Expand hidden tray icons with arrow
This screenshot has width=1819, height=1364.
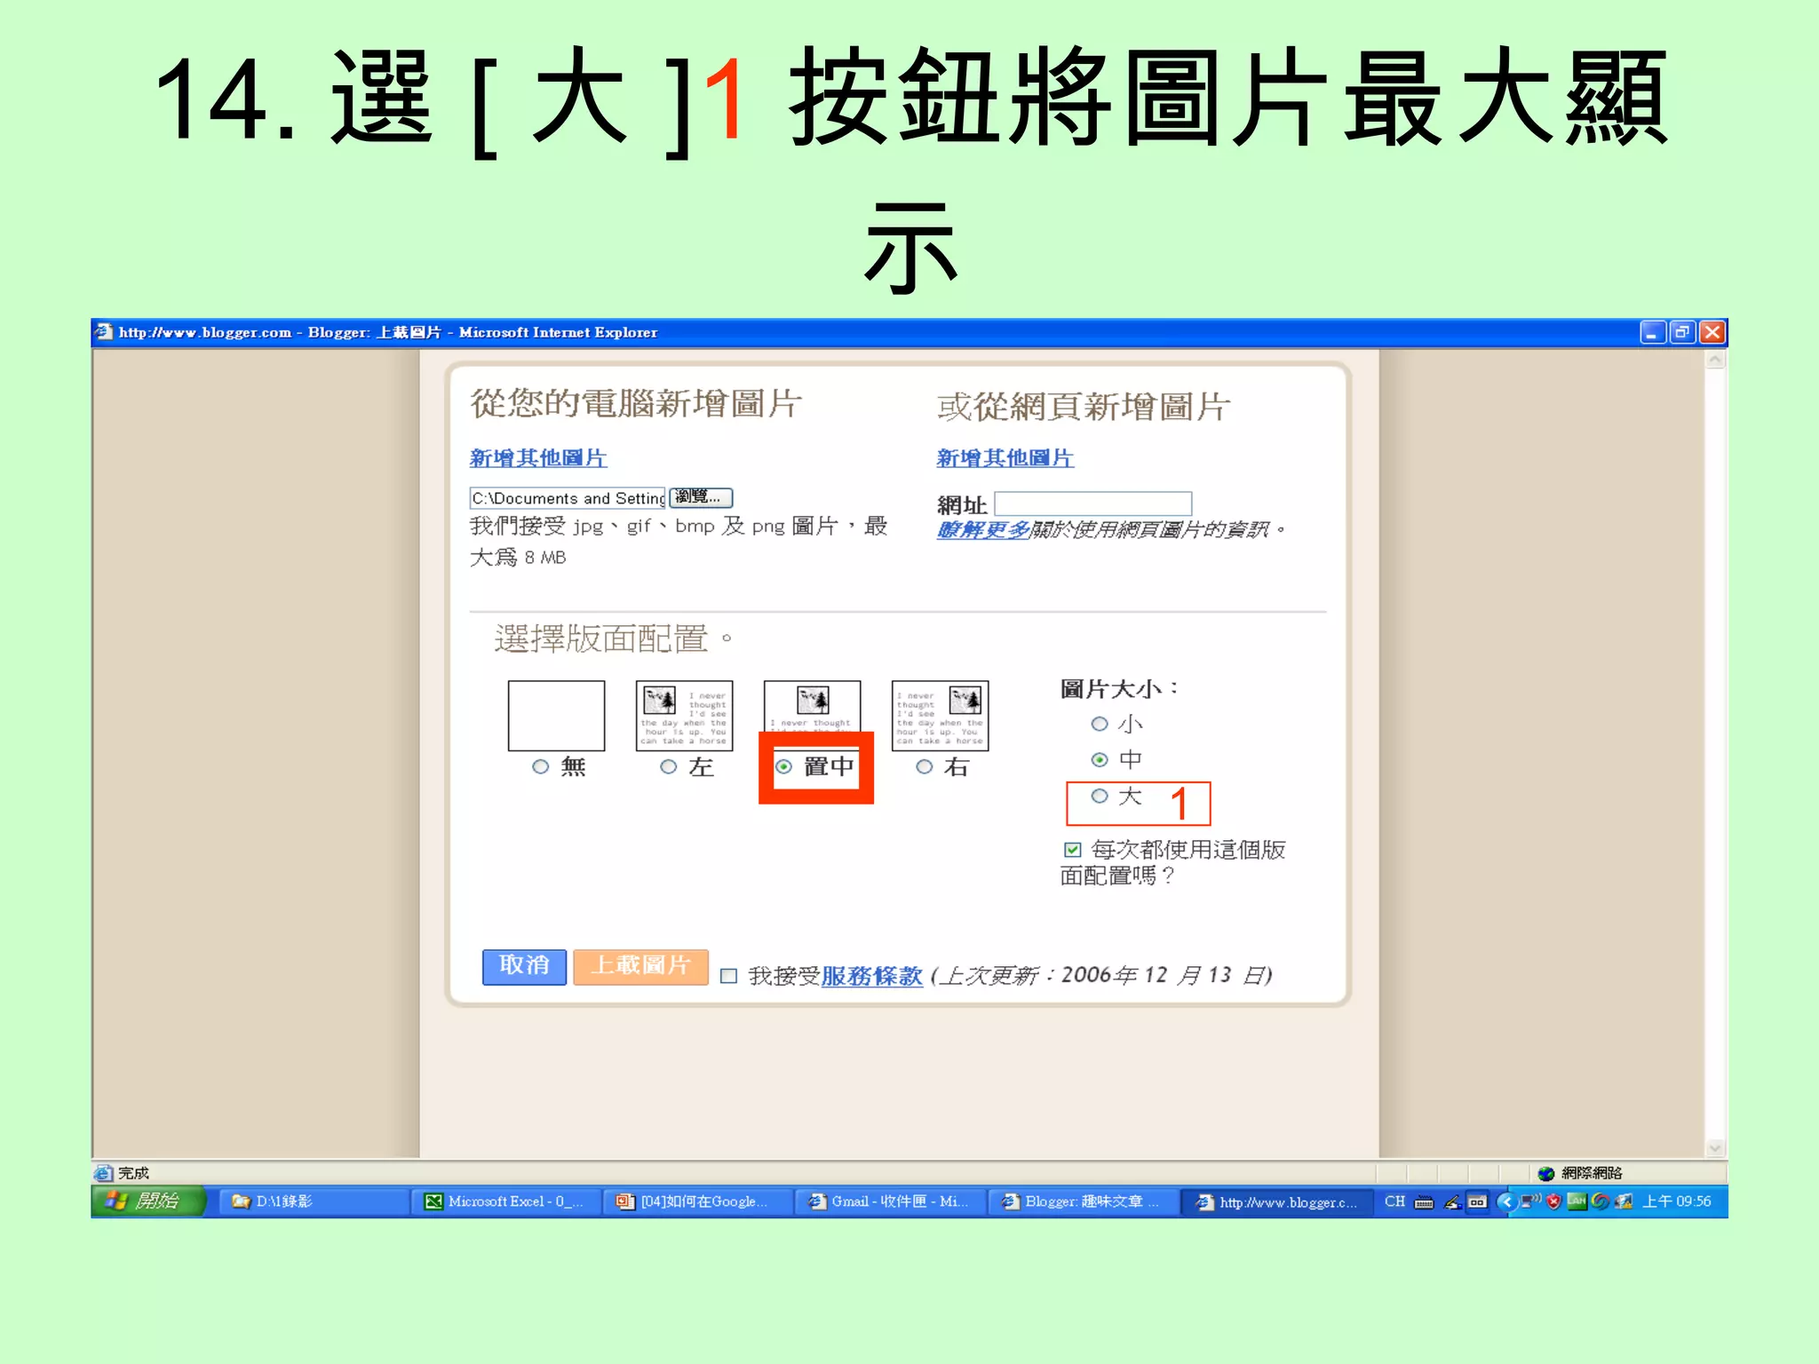coord(1505,1201)
